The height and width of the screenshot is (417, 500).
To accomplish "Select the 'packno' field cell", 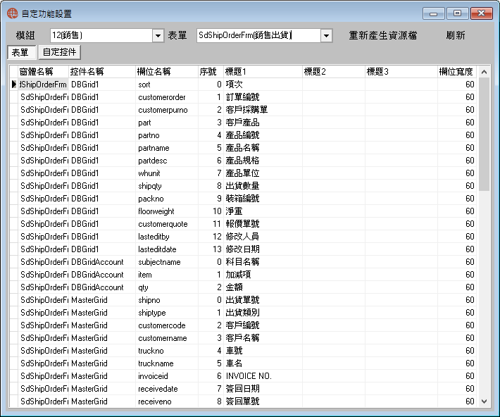I will click(x=167, y=199).
